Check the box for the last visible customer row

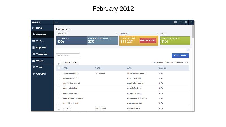tap(59, 108)
